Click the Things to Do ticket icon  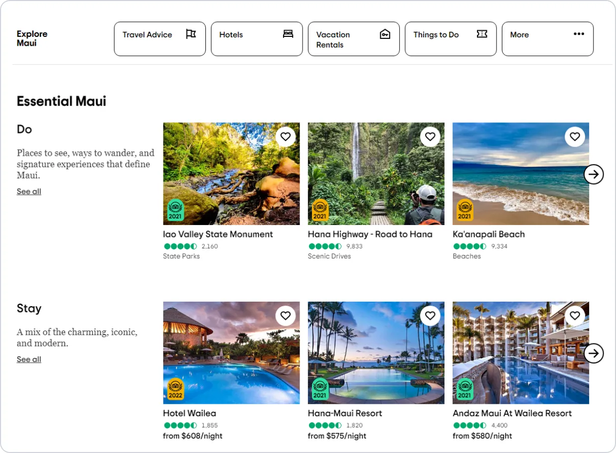pyautogui.click(x=482, y=34)
